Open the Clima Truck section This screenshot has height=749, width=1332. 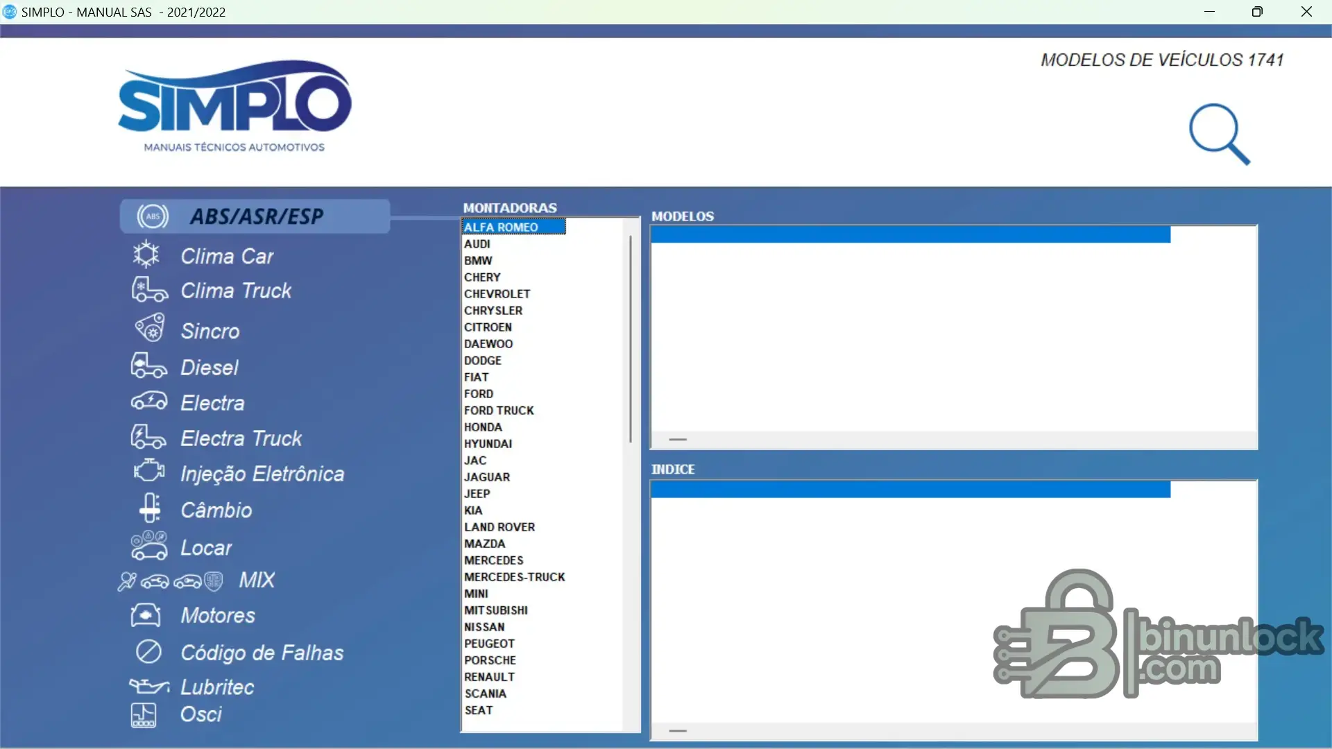tap(236, 291)
